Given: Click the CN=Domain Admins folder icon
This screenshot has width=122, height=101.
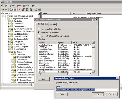Looking at the screenshot, I should tap(15, 70).
